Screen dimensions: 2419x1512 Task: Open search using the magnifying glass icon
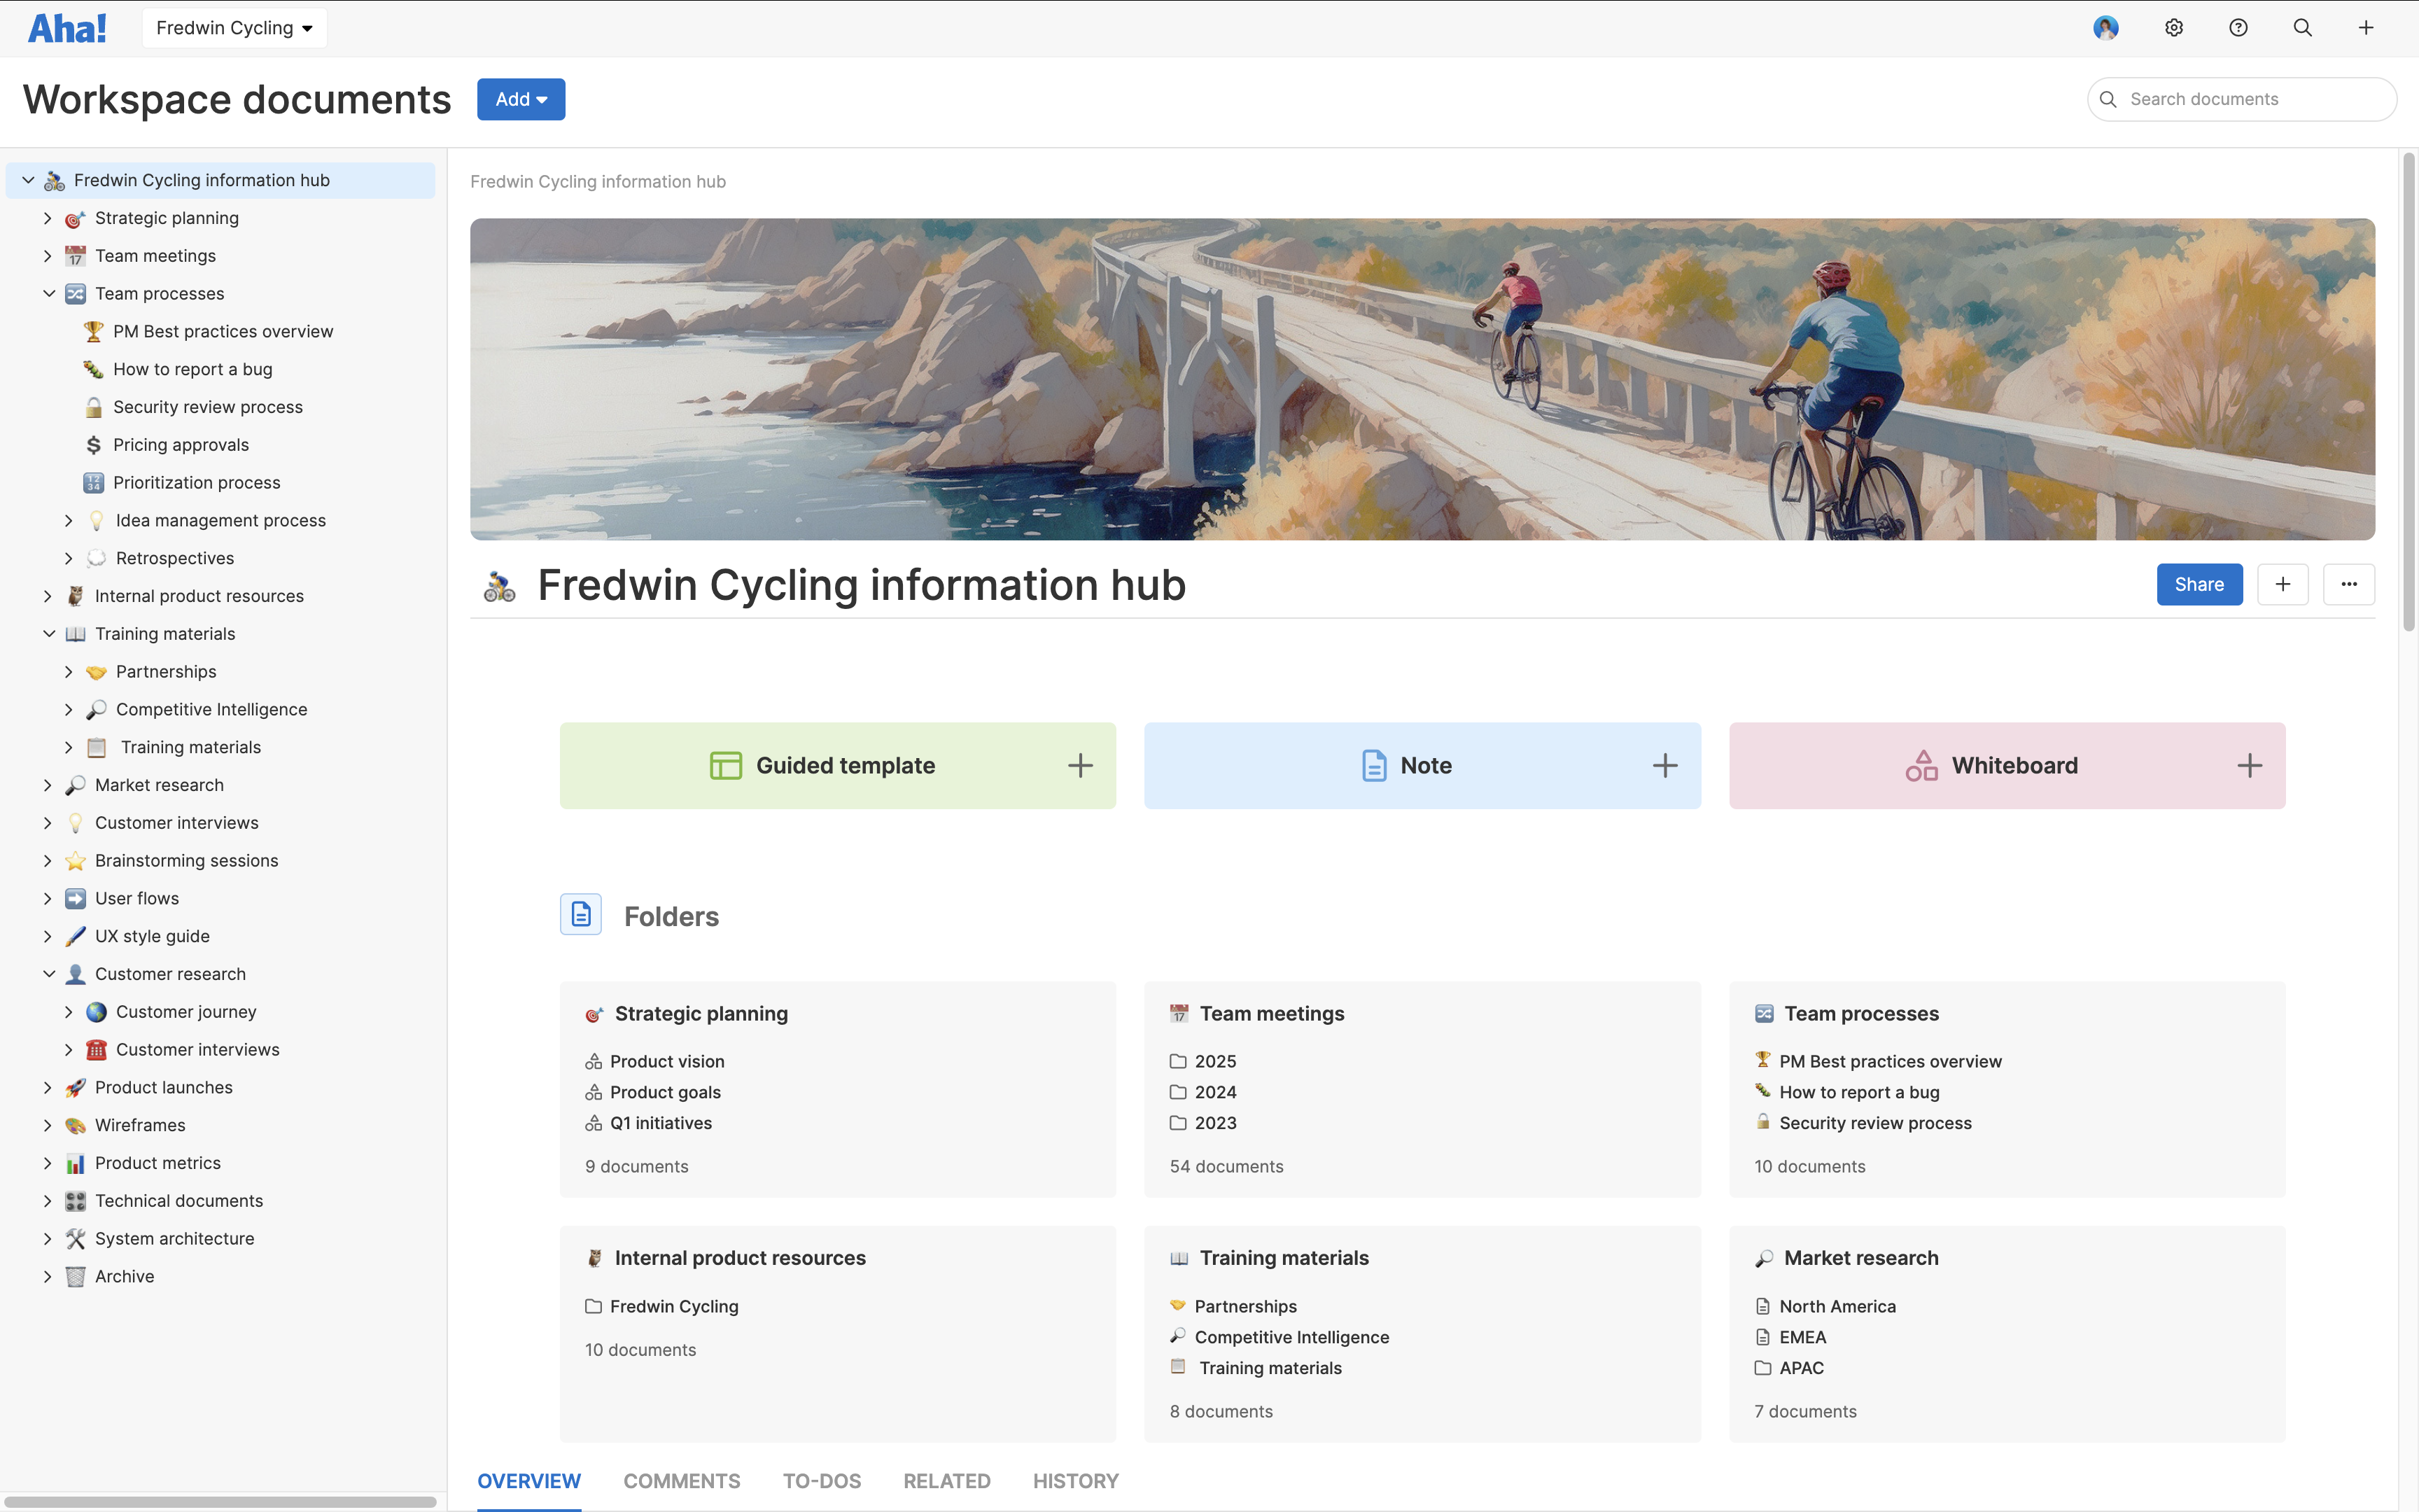[x=2301, y=27]
